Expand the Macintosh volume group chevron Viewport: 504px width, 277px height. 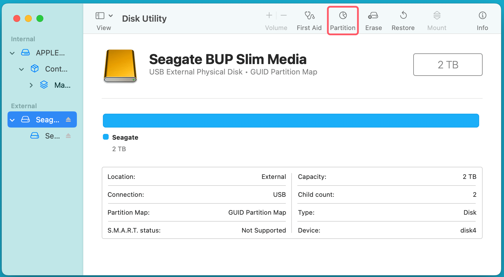click(31, 85)
